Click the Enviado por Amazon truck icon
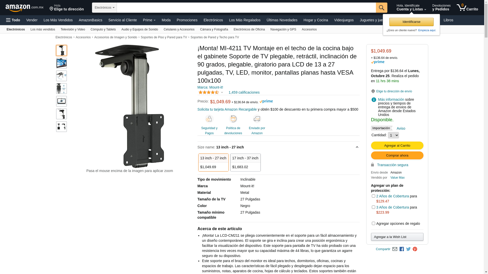Image resolution: width=488 pixels, height=274 pixels. [257, 119]
